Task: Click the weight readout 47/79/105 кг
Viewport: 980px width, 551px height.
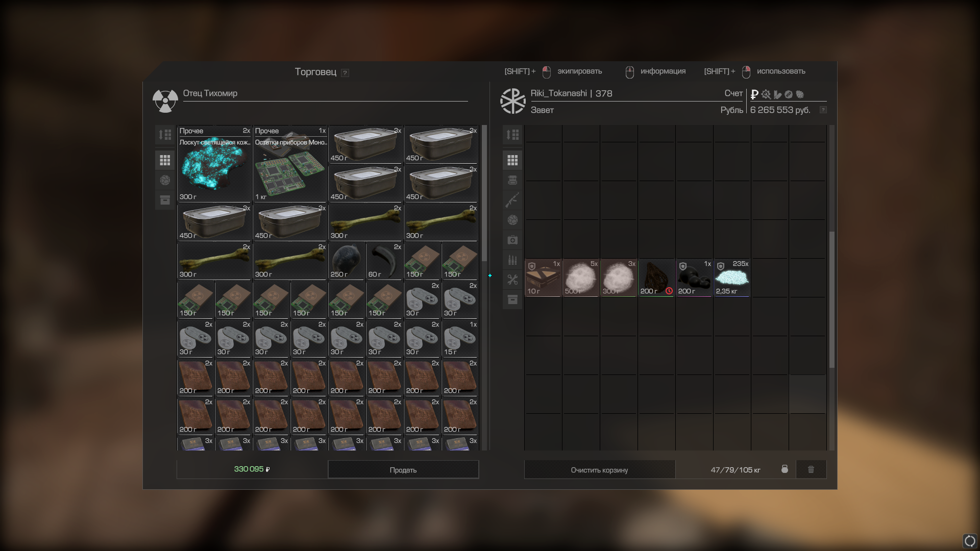Action: (x=735, y=470)
